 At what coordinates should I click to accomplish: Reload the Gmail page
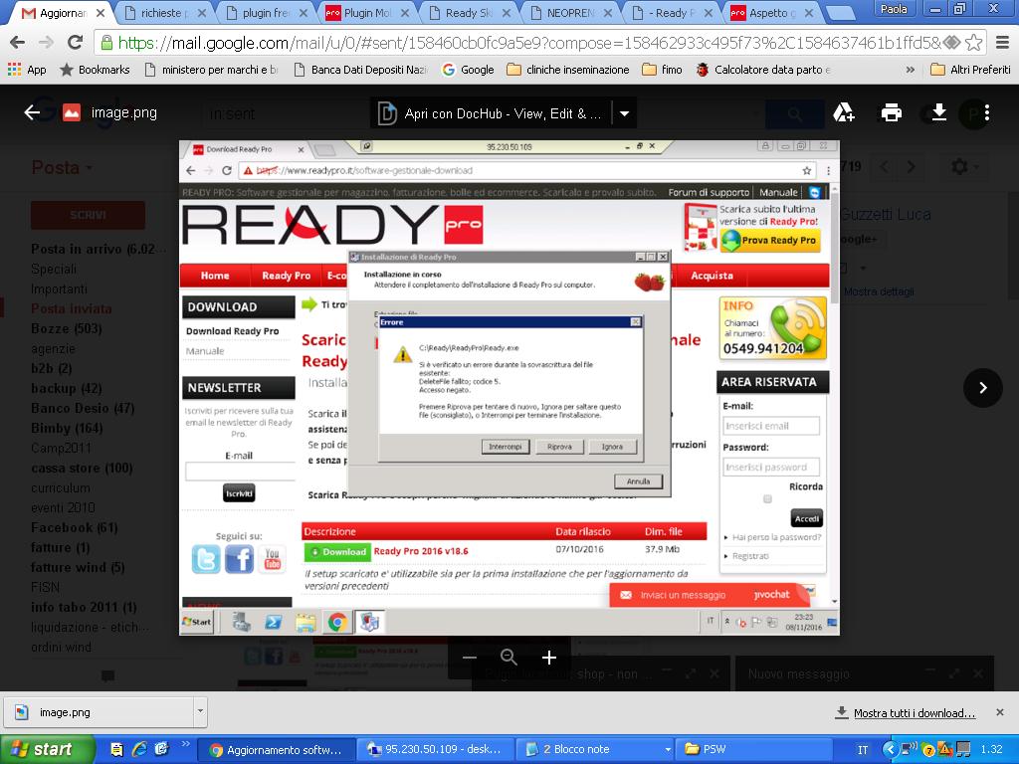pos(76,43)
